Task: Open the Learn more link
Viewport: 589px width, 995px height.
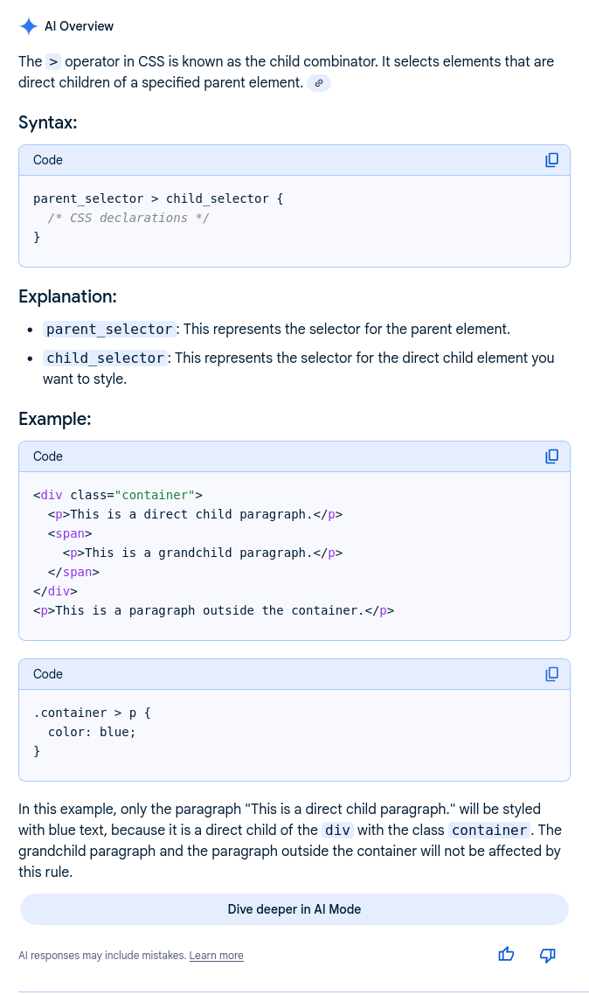Action: [x=216, y=956]
